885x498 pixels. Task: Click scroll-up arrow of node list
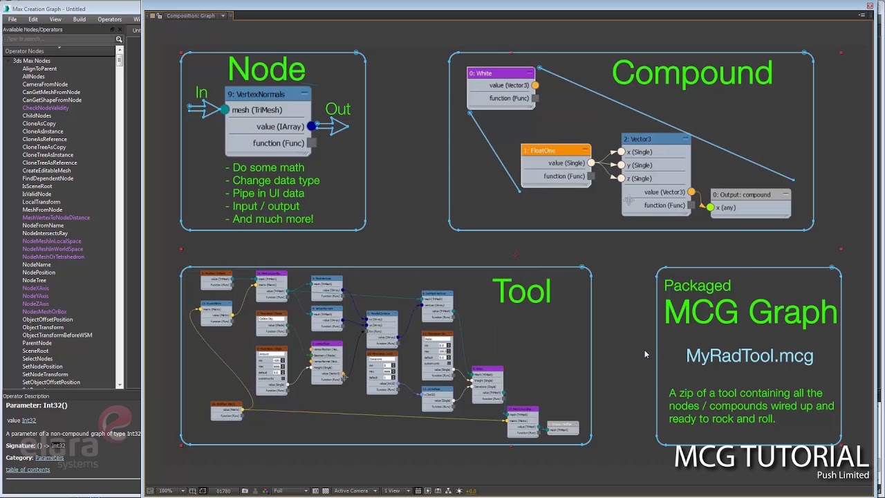120,50
